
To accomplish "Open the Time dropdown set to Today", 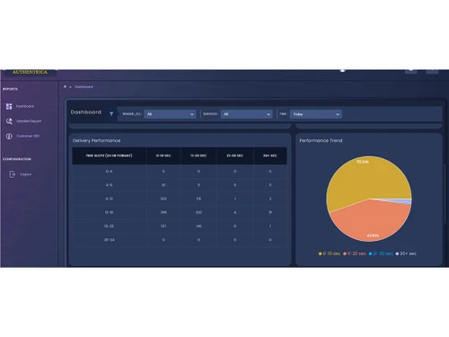I will (316, 114).
